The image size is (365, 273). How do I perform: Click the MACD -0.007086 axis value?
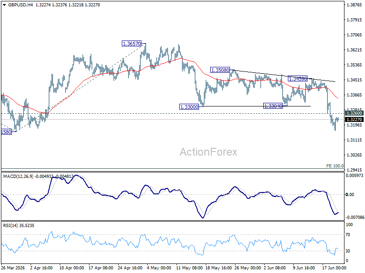click(x=355, y=217)
